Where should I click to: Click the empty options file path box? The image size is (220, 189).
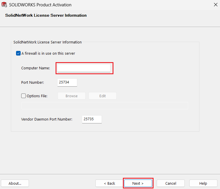[x=105, y=106]
